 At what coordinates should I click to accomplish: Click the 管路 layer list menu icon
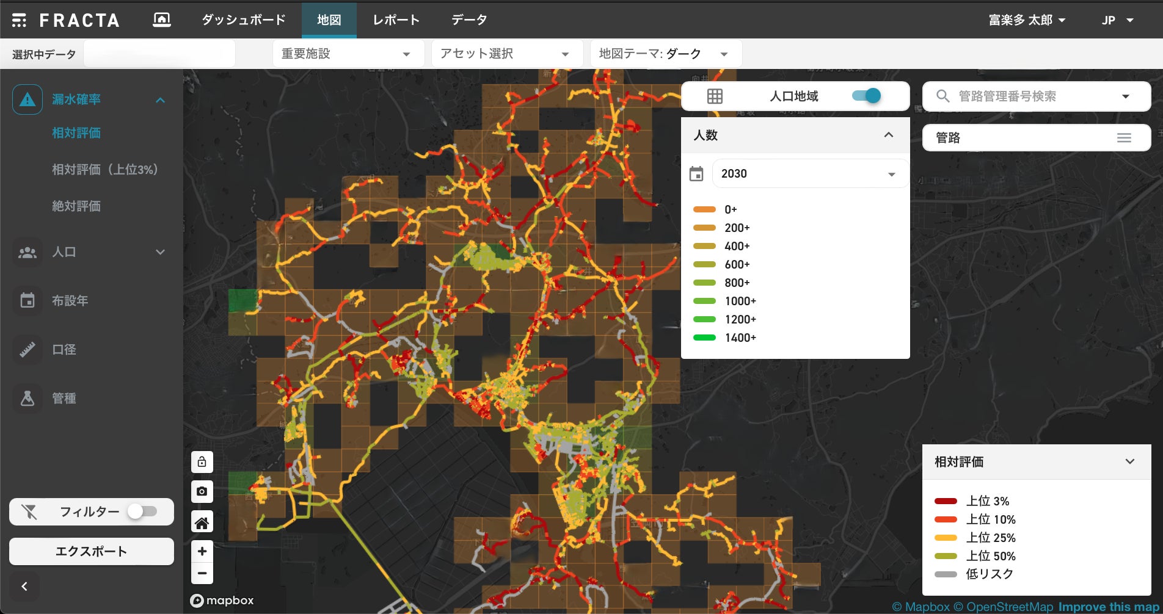click(x=1124, y=138)
